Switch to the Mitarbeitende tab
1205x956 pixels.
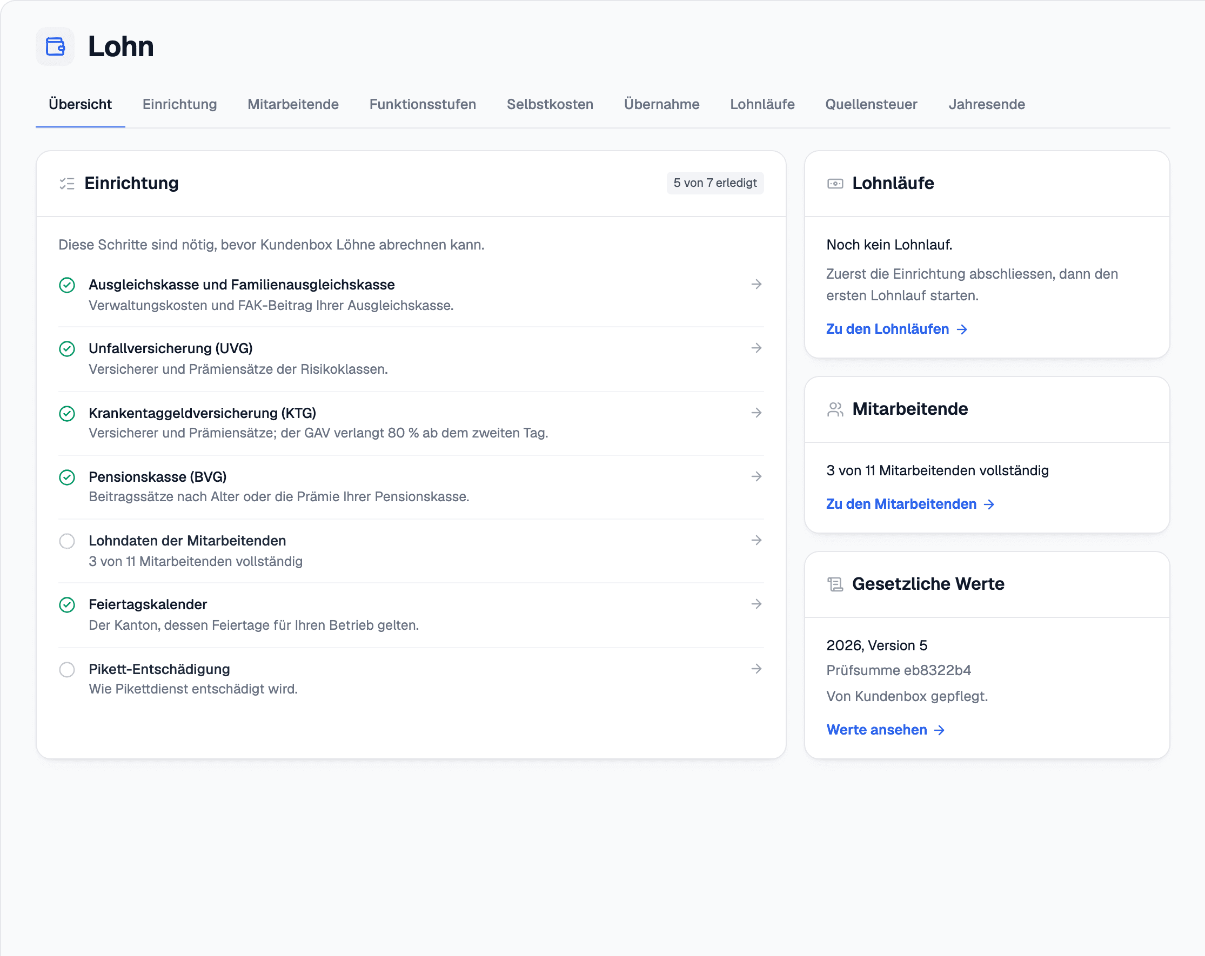(293, 104)
